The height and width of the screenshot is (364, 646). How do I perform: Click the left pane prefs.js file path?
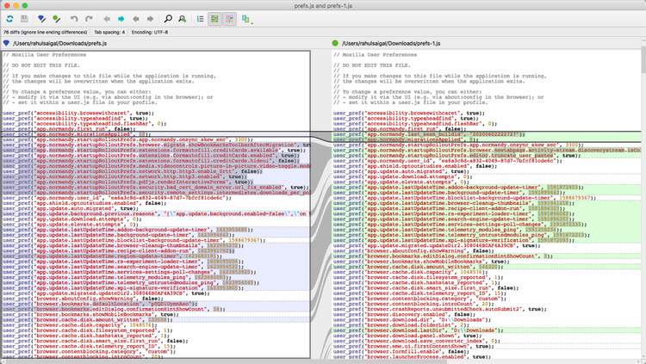62,43
